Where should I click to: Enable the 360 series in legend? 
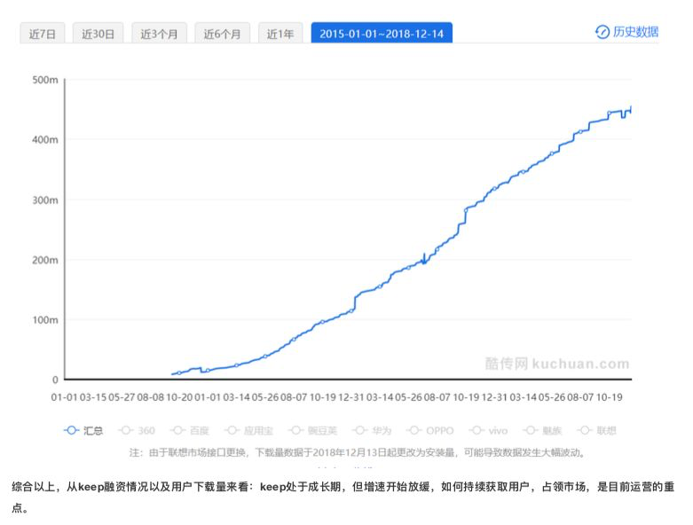pyautogui.click(x=137, y=430)
